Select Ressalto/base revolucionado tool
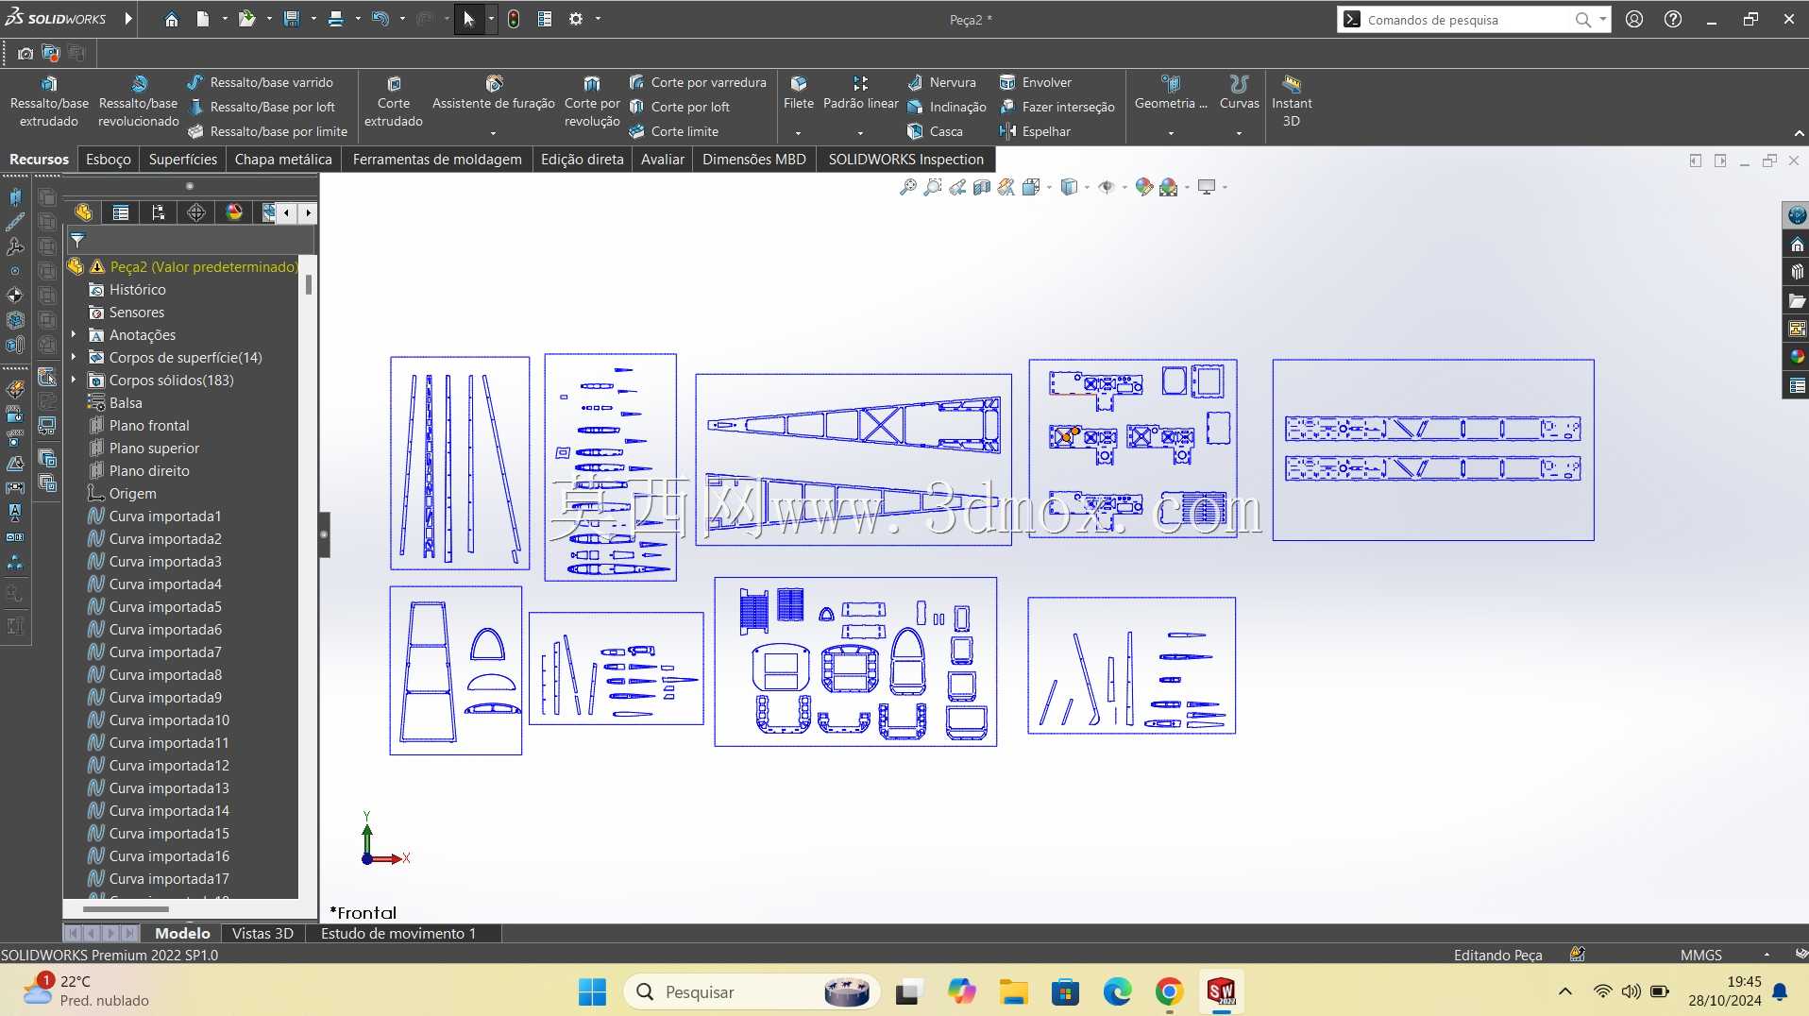This screenshot has height=1016, width=1809. (x=138, y=101)
